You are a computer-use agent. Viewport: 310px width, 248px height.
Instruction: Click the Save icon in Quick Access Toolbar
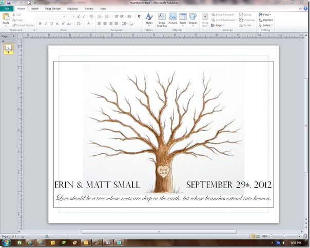click(x=8, y=3)
